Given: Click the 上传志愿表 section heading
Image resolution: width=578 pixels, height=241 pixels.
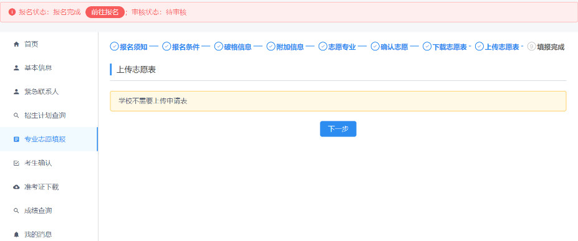Looking at the screenshot, I should coord(136,70).
